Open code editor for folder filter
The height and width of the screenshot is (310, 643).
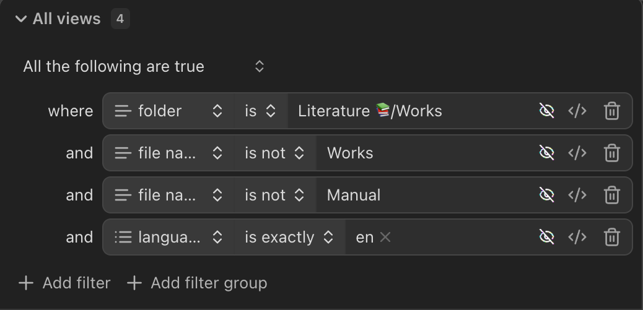[x=577, y=111]
